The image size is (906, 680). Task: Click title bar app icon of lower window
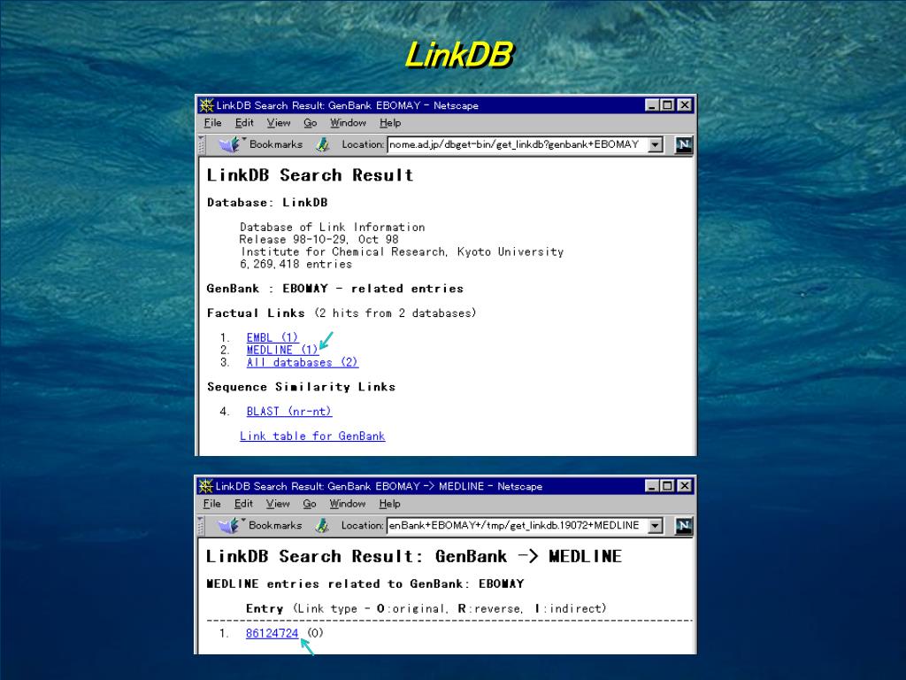pyautogui.click(x=206, y=486)
